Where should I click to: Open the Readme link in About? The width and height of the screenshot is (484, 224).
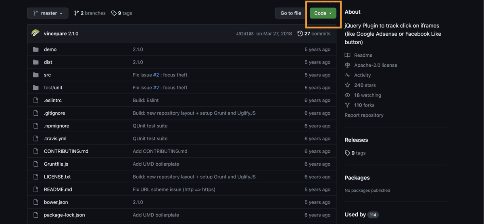click(x=363, y=55)
